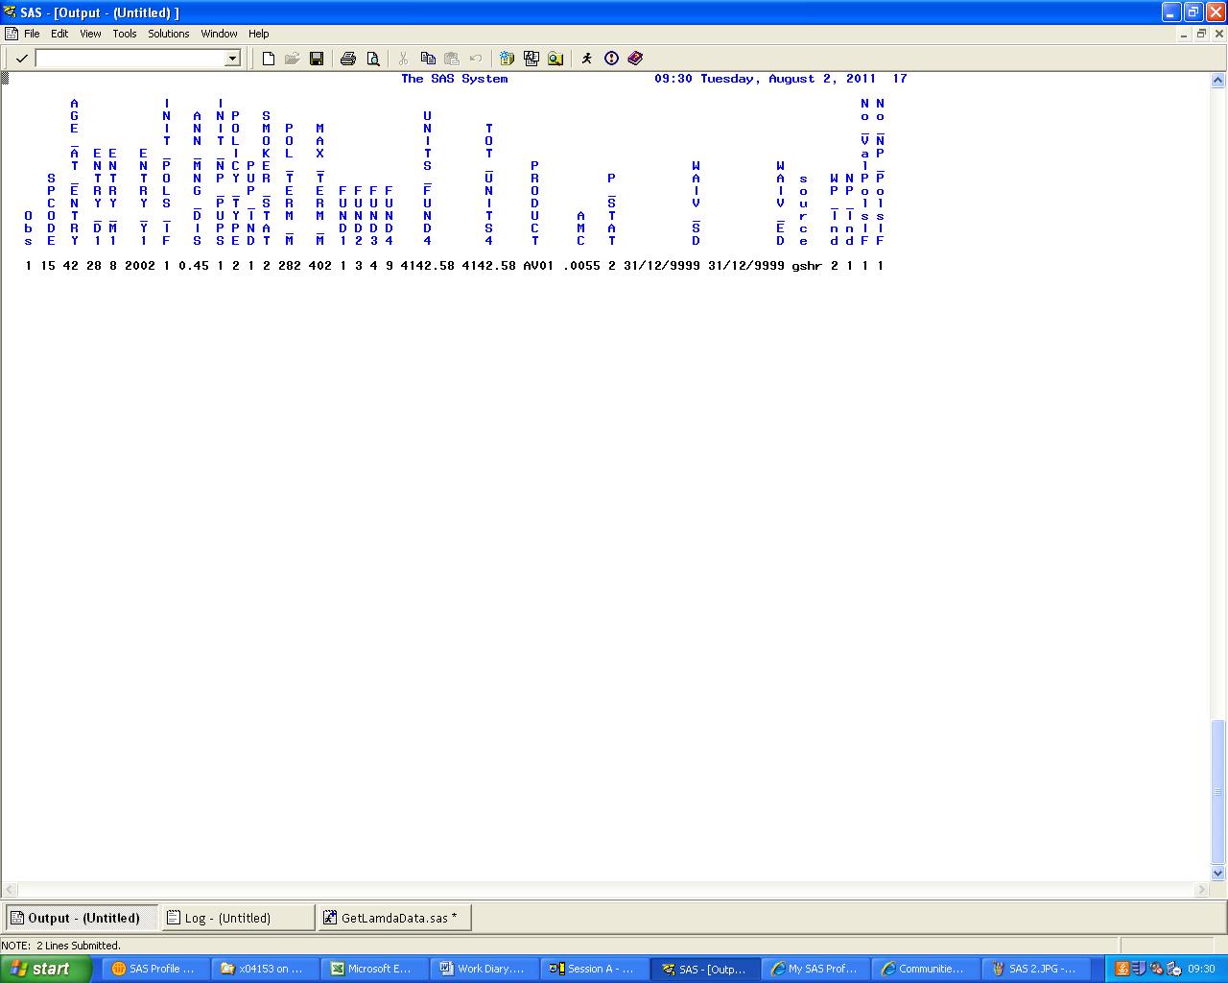Screen dimensions: 1228x983
Task: Click the Print Preview icon
Action: (373, 59)
